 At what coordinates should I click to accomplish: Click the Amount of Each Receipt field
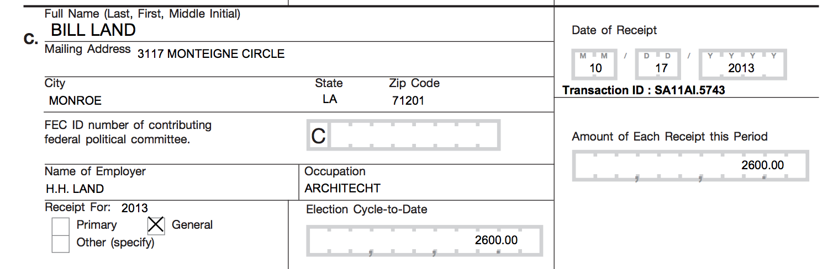pos(690,165)
